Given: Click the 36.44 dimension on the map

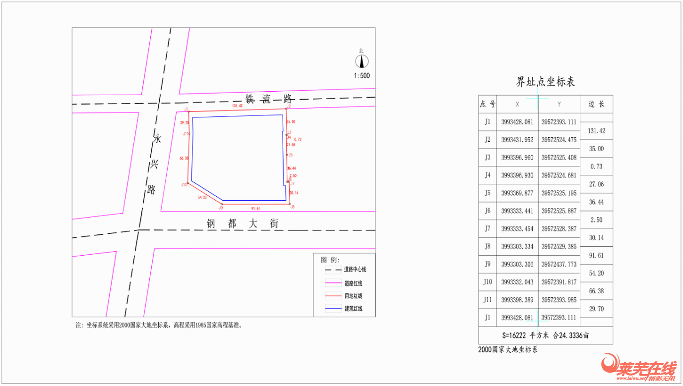Looking at the screenshot, I should [292, 168].
